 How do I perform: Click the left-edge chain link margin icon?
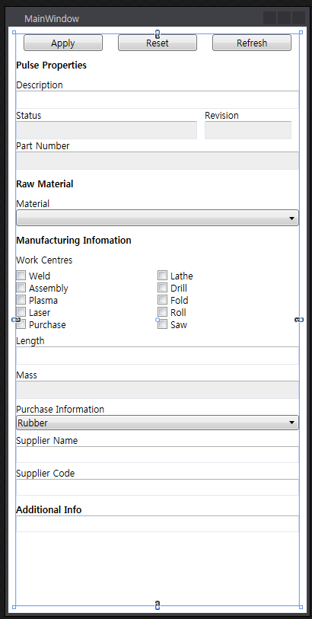coord(15,319)
